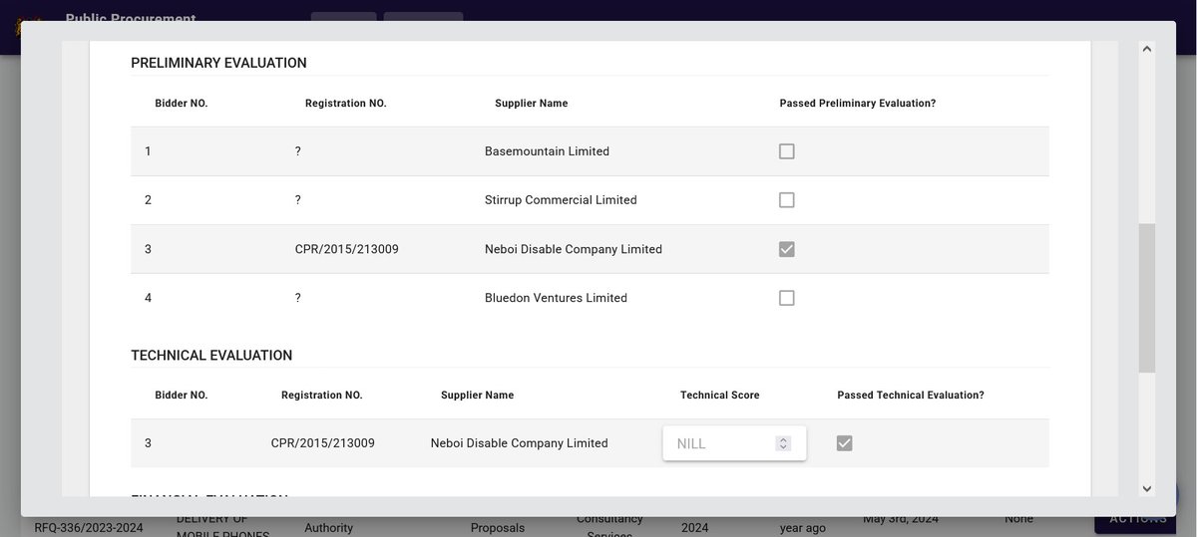Click the Passed Preliminary Evaluation? column header

coord(858,104)
